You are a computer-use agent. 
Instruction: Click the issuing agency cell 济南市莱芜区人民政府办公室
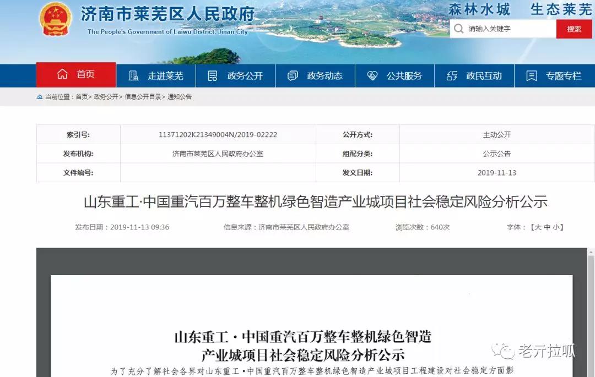[x=218, y=154]
